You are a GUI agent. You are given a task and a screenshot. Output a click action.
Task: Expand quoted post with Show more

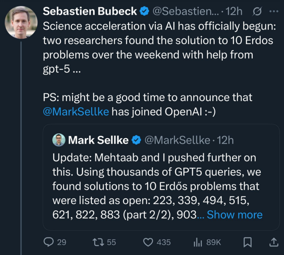[235, 215]
